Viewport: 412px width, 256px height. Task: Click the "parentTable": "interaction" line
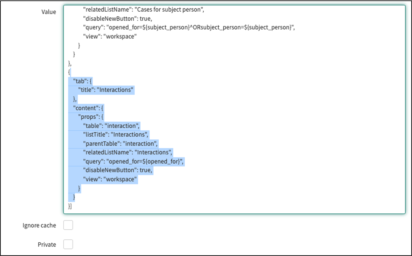(x=120, y=144)
